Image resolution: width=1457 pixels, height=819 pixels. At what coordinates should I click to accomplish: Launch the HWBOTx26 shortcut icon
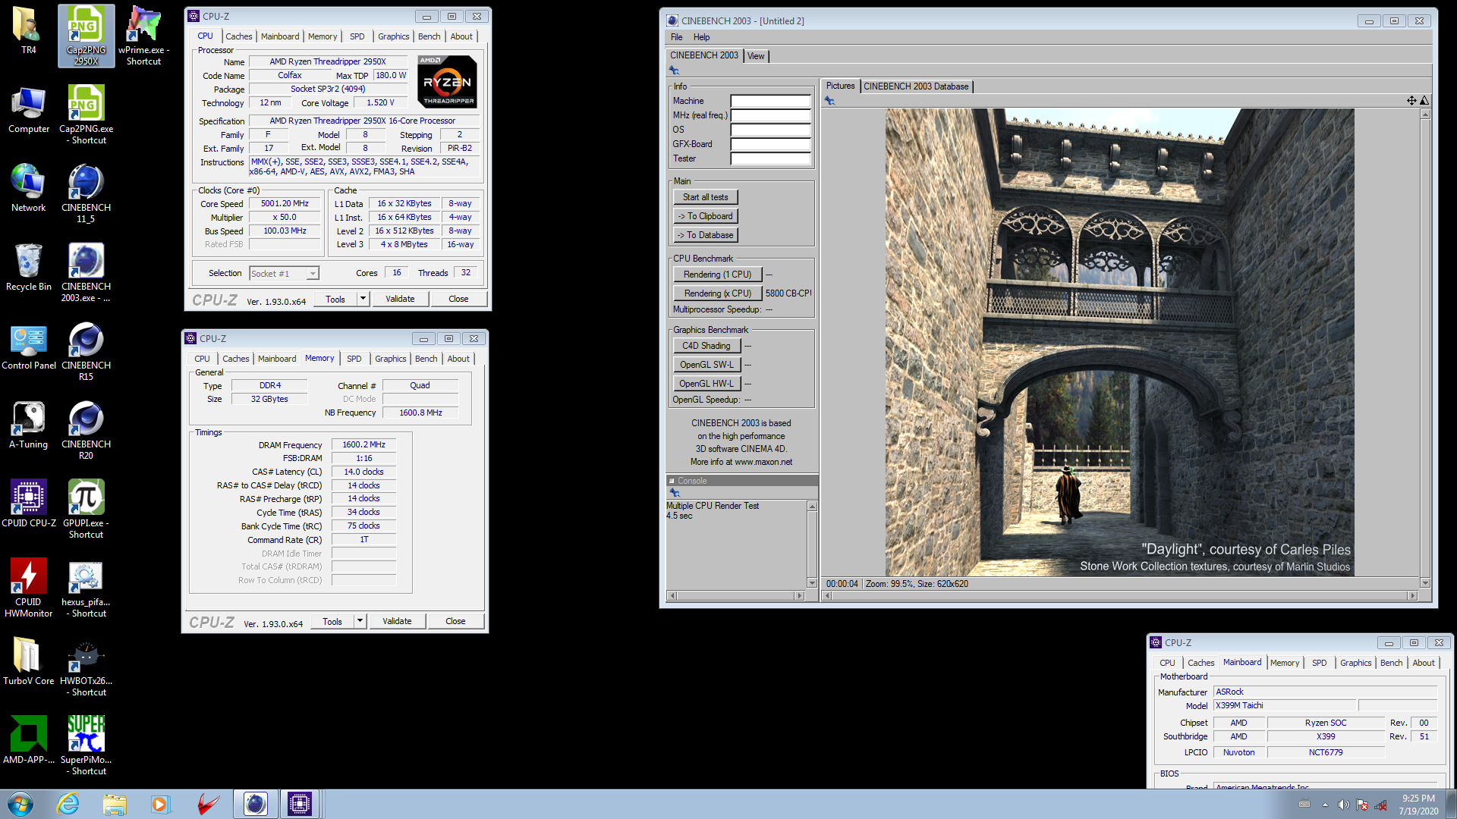coord(86,666)
